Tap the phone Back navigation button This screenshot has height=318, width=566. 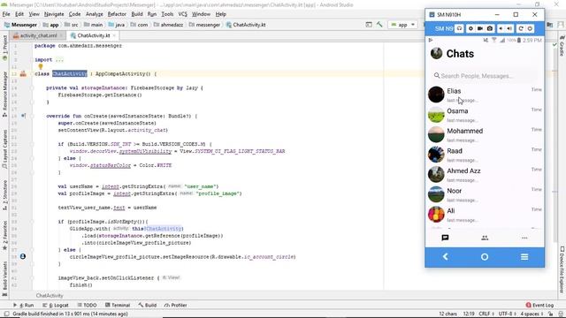[445, 257]
